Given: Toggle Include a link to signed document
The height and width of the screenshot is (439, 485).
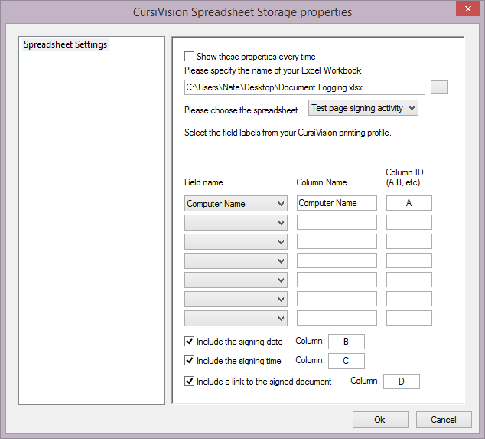Looking at the screenshot, I should pyautogui.click(x=190, y=381).
